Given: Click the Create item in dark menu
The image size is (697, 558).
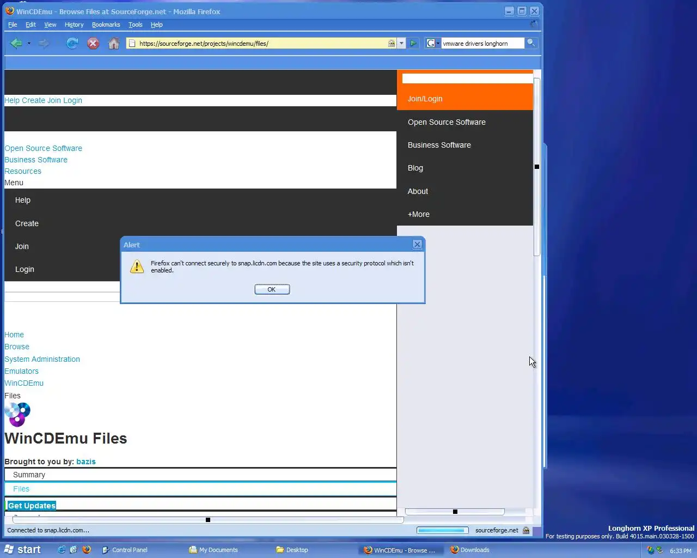Looking at the screenshot, I should coord(27,223).
